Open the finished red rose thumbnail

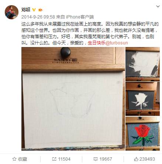(x=142, y=134)
